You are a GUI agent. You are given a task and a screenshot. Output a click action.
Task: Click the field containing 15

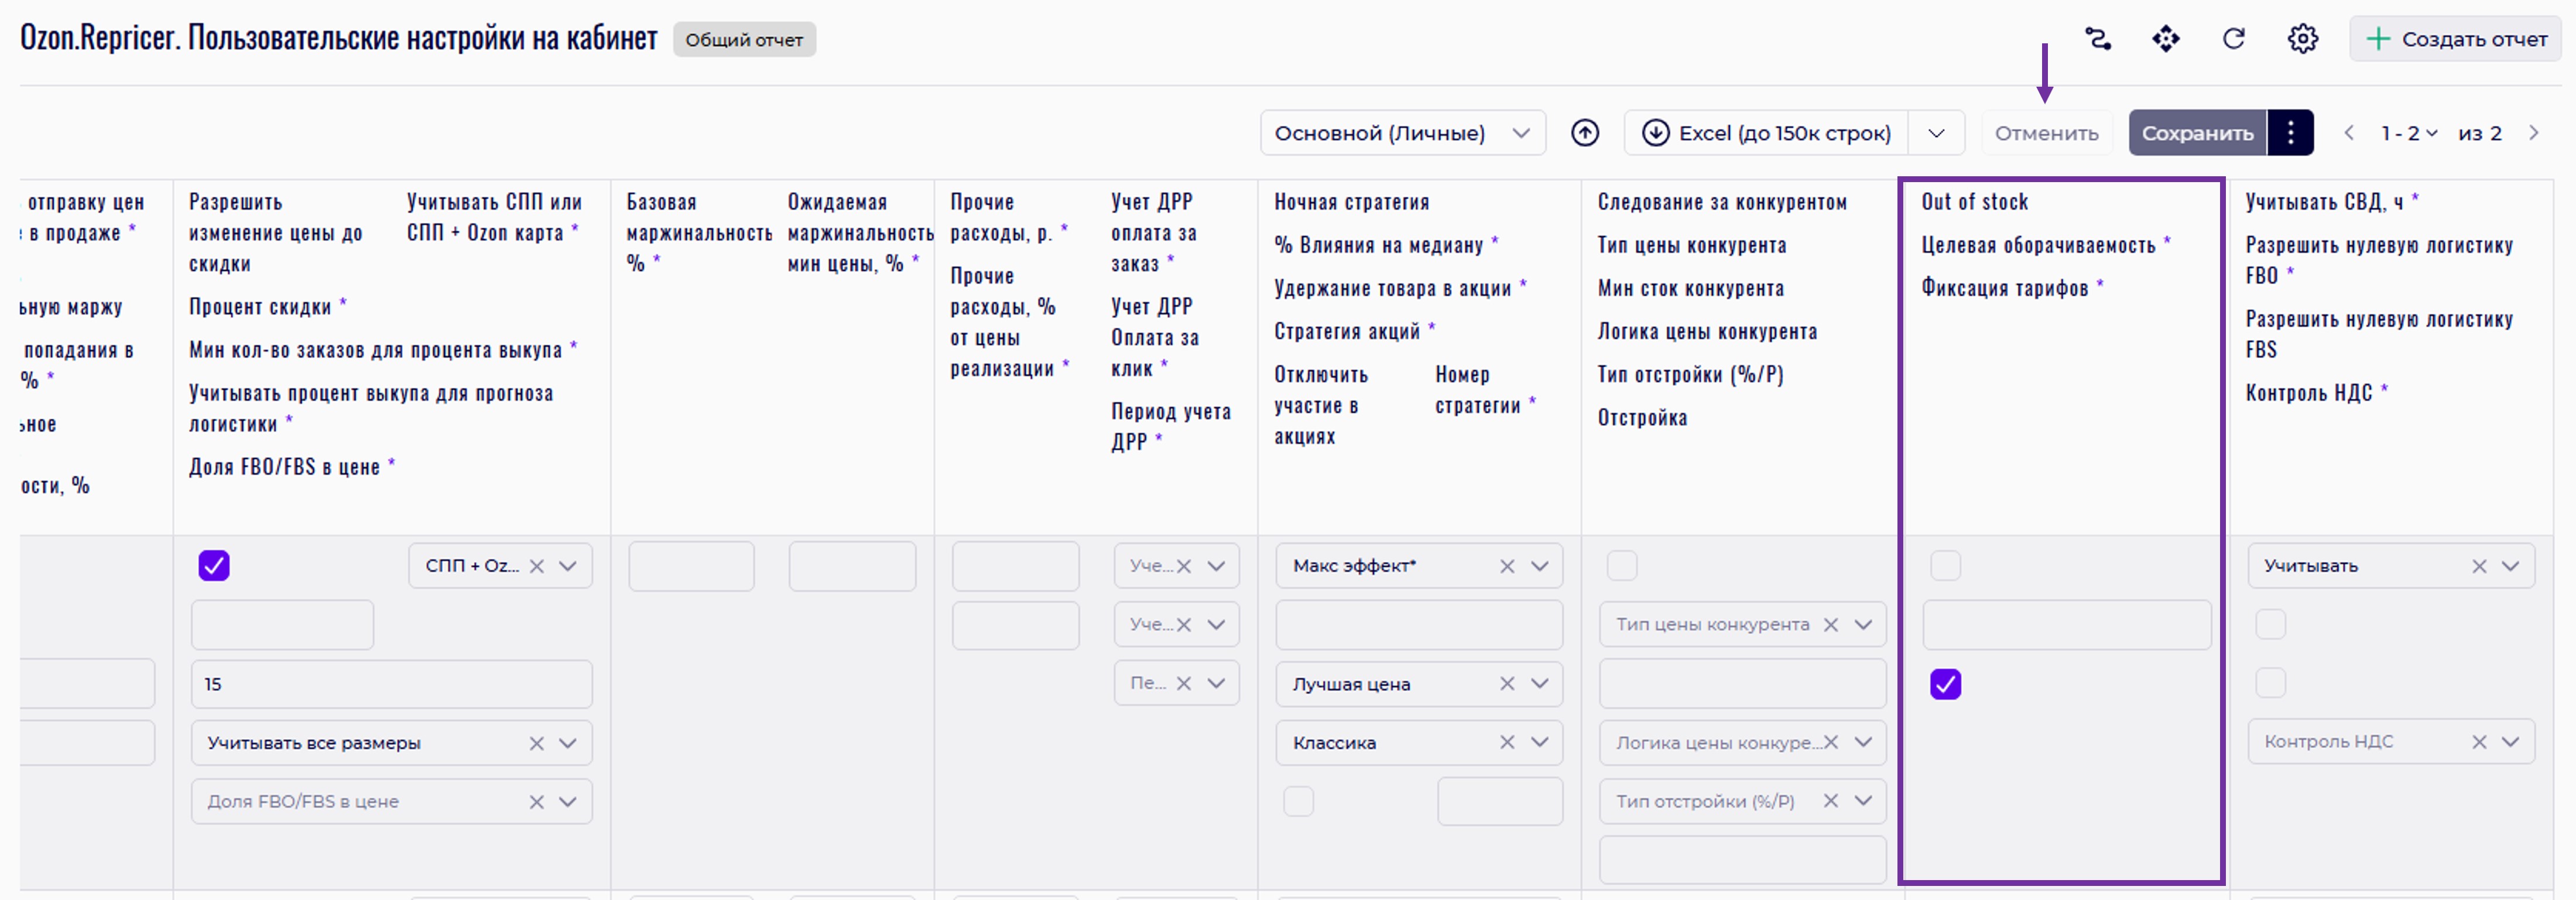click(391, 684)
